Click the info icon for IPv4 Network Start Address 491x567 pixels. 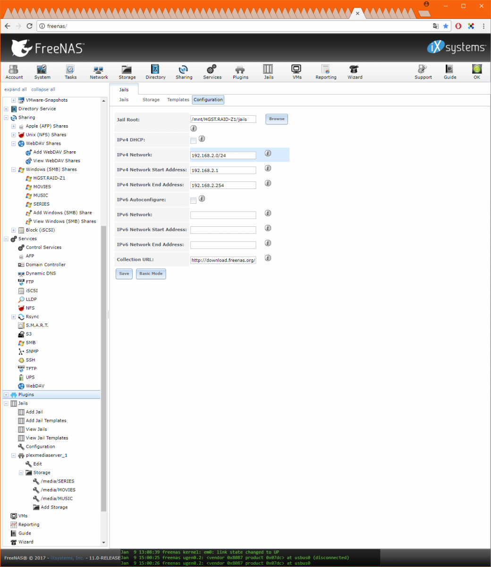coord(268,168)
